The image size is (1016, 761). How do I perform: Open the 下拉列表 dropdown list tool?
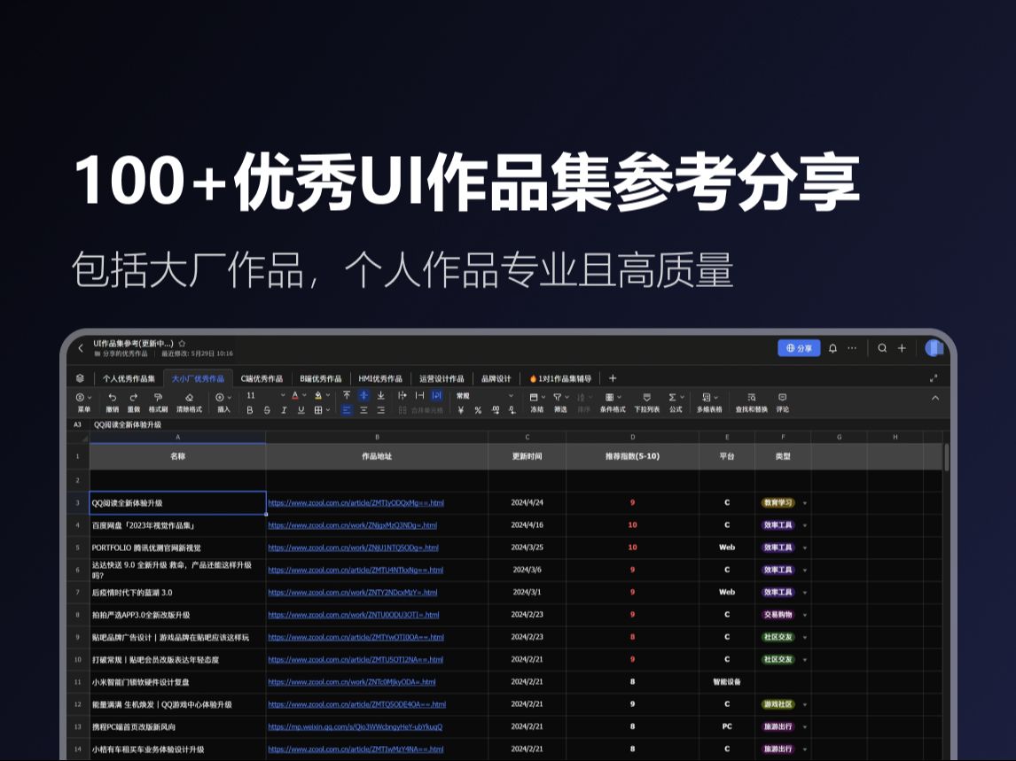click(x=646, y=402)
